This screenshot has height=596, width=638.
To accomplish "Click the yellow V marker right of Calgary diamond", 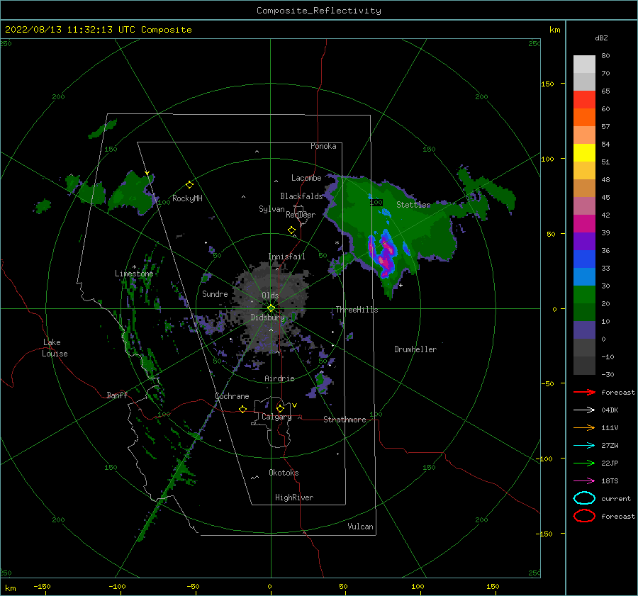I will [294, 405].
